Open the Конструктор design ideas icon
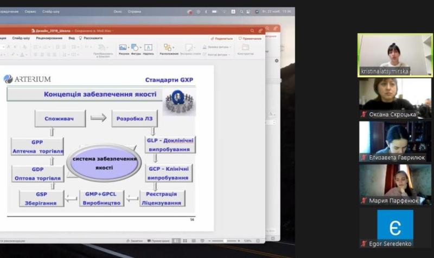Viewport: 434px width, 258px height. (246, 47)
